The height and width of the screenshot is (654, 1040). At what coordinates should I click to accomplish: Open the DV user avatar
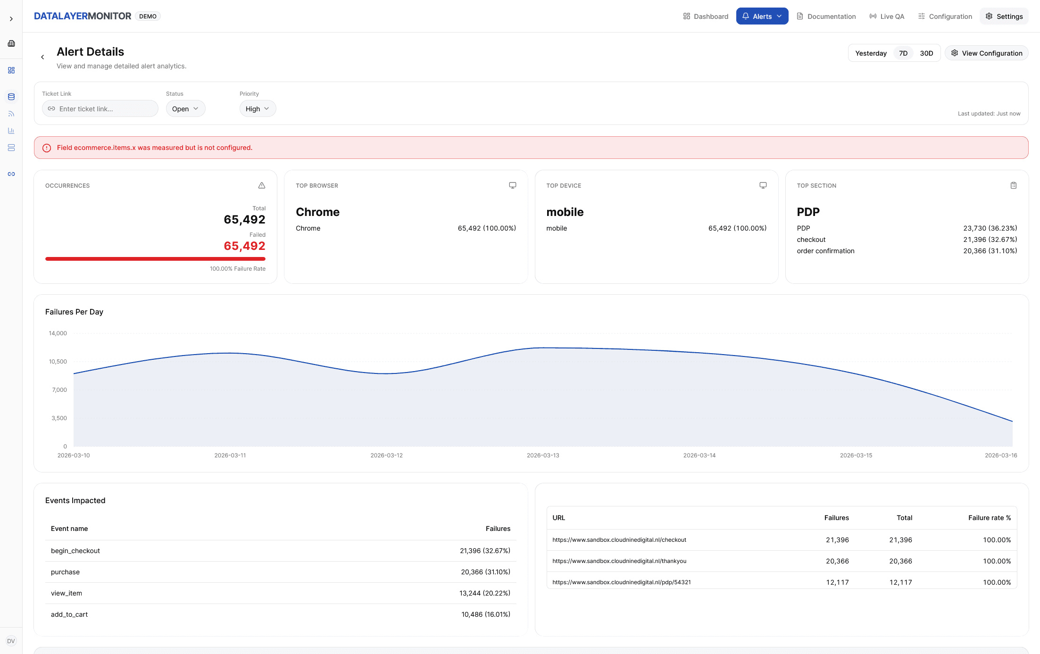(x=11, y=641)
